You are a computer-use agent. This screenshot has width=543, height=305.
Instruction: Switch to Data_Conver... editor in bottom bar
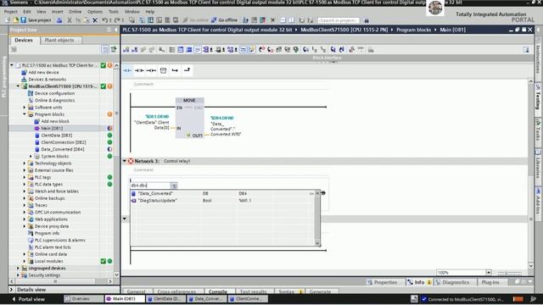pyautogui.click(x=207, y=299)
